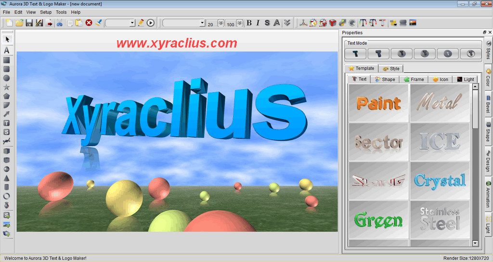493x262 pixels.
Task: Open the Edit menu
Action: coord(18,12)
